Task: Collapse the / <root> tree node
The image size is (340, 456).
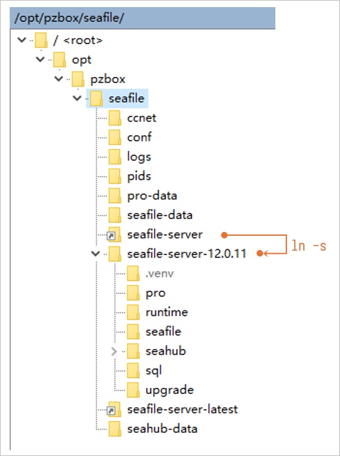Action: click(22, 40)
